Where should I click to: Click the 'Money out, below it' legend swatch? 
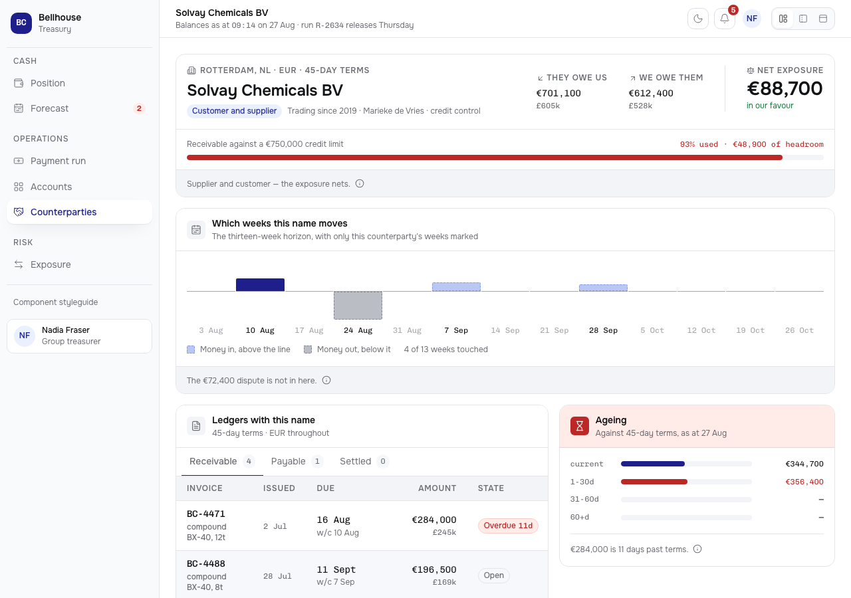click(x=308, y=349)
